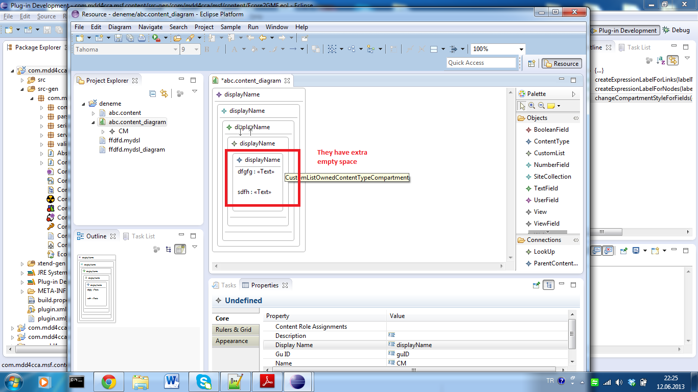Open Project Explorer view menu triangle
The height and width of the screenshot is (392, 698).
tap(195, 92)
